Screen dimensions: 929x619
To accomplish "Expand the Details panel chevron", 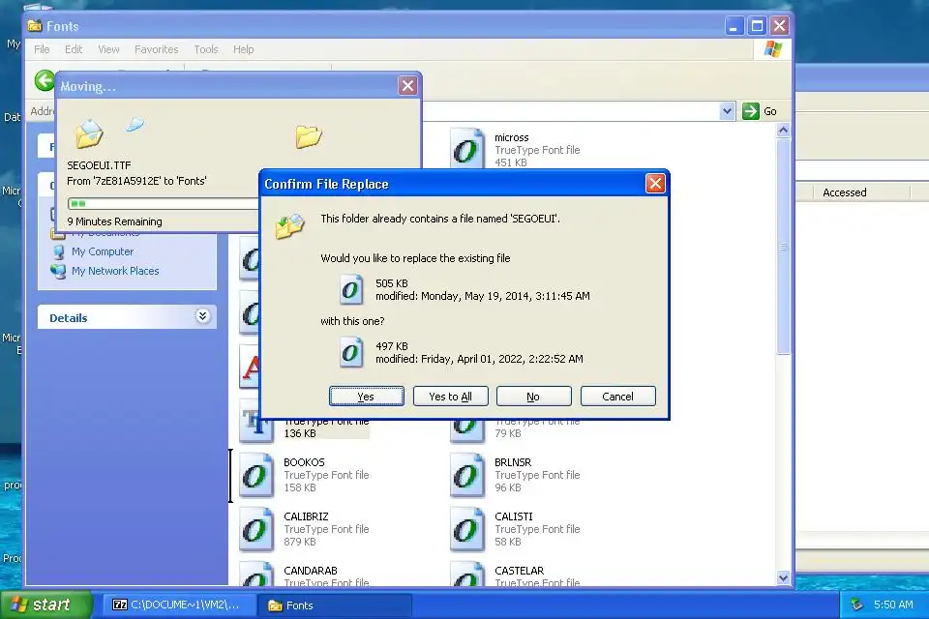I will coord(202,315).
